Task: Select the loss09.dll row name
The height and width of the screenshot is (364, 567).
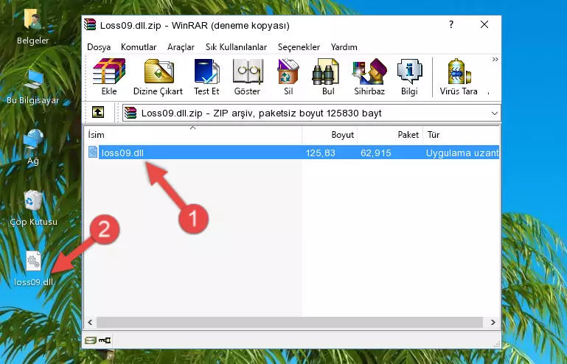Action: [x=122, y=153]
